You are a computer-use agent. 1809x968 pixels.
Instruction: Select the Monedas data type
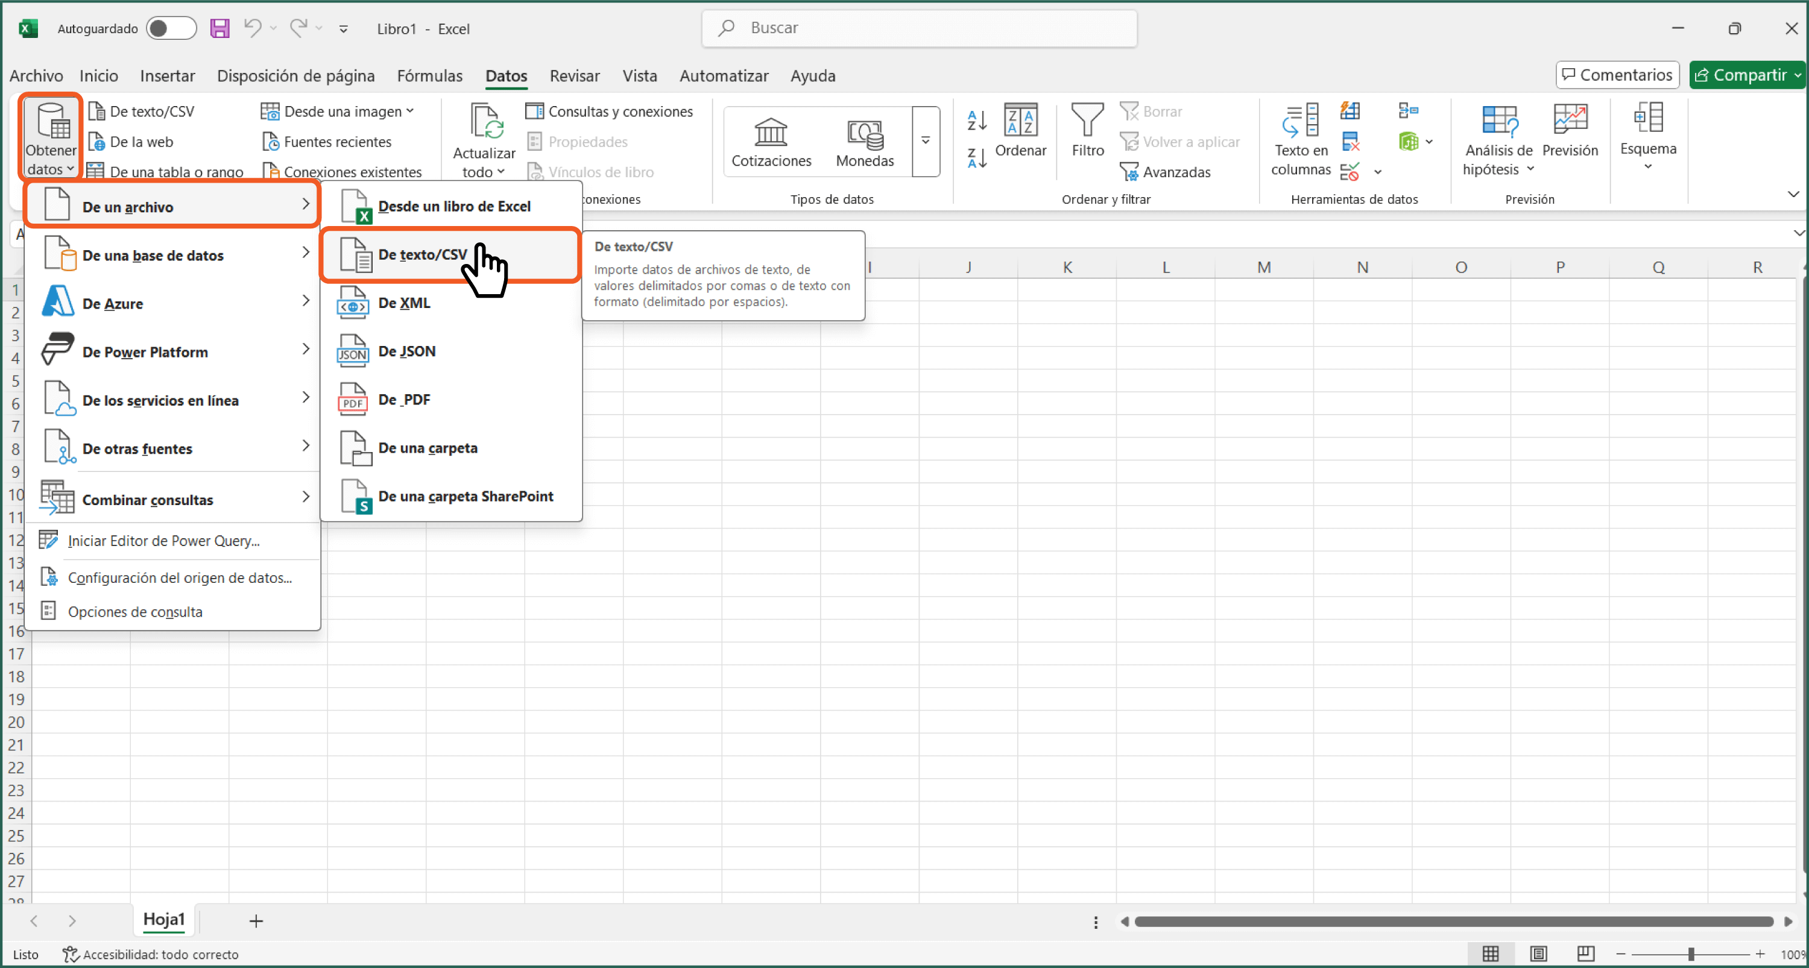coord(865,142)
